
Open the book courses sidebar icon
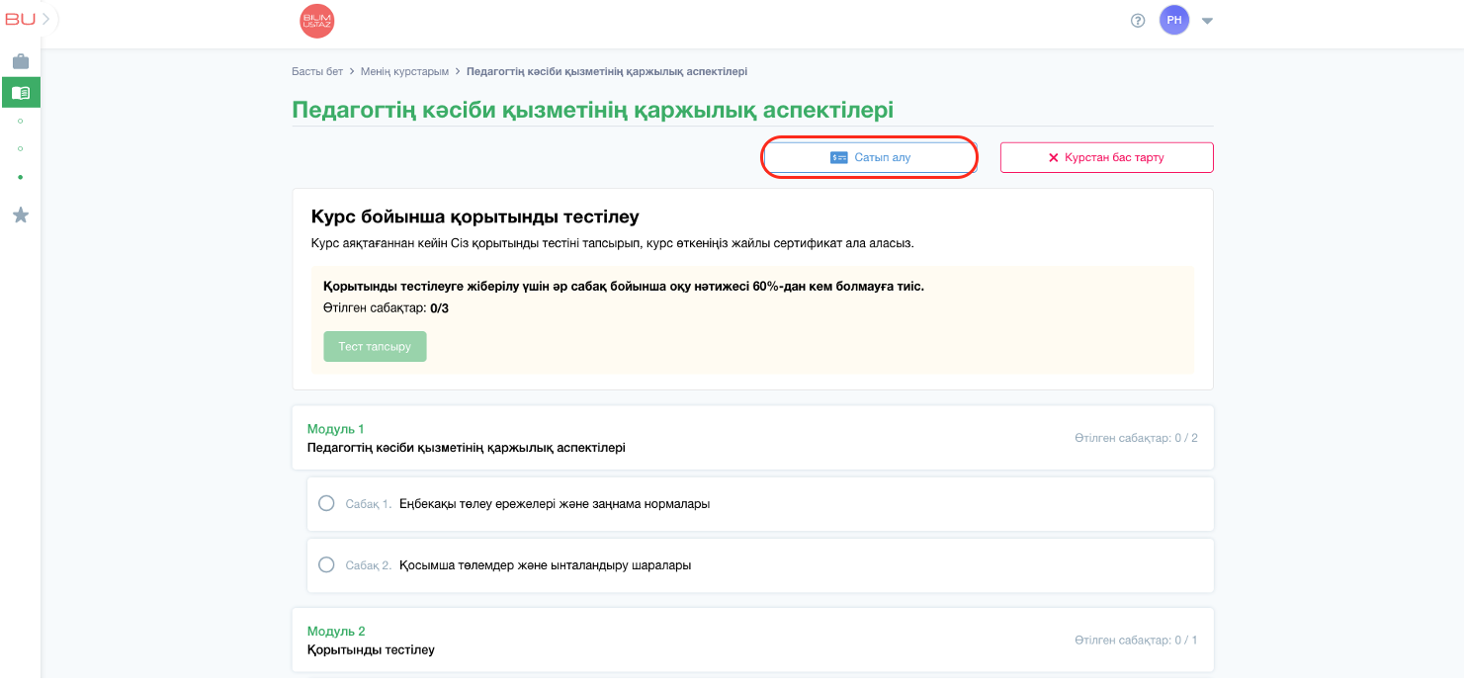pyautogui.click(x=21, y=93)
